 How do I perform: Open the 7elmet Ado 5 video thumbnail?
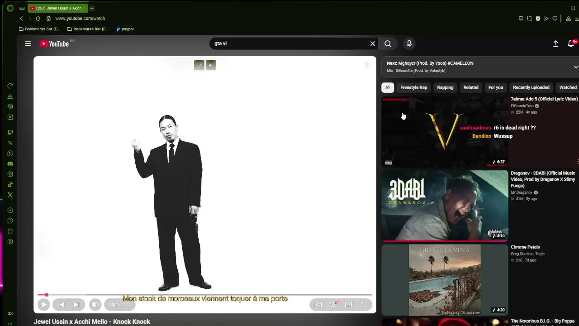click(x=445, y=132)
